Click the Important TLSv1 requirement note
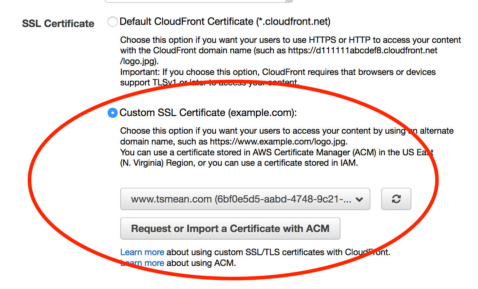The image size is (478, 289). (x=277, y=72)
